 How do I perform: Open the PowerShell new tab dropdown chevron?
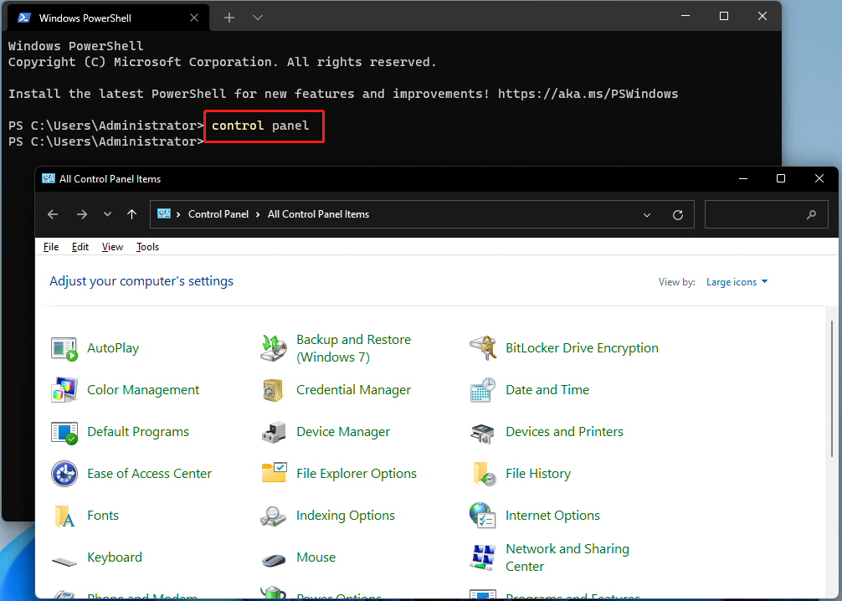point(258,18)
